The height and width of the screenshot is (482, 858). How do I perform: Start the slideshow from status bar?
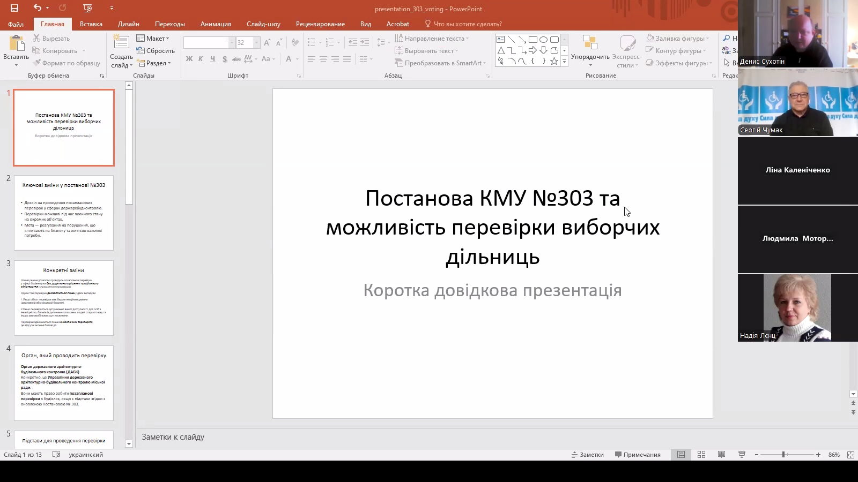click(x=742, y=454)
